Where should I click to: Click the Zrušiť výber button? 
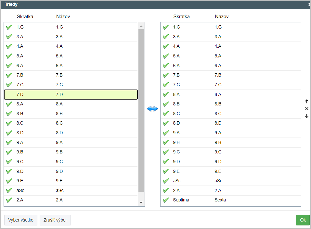pyautogui.click(x=55, y=220)
